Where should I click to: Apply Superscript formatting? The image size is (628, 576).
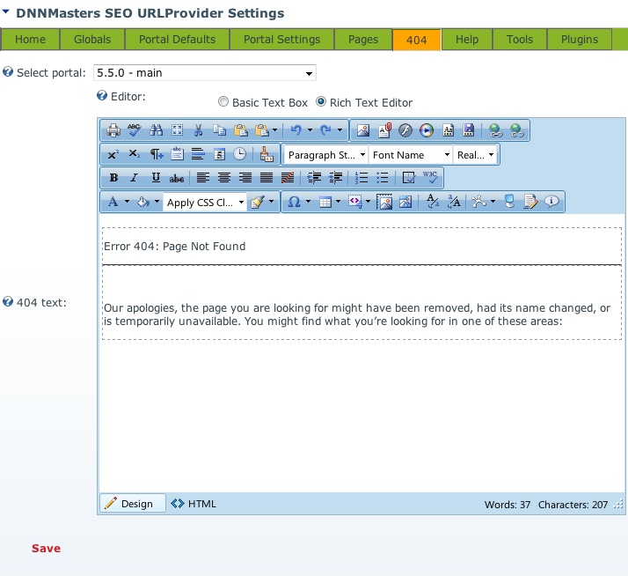(113, 154)
